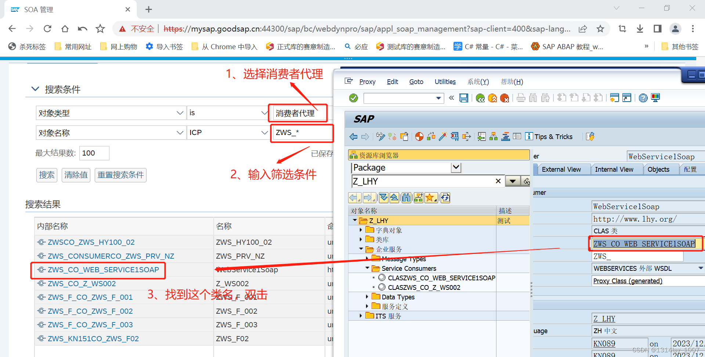Click the blue left arrow in SAP application toolbar

coord(353,137)
